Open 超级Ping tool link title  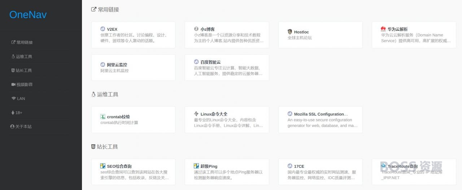[209, 167]
